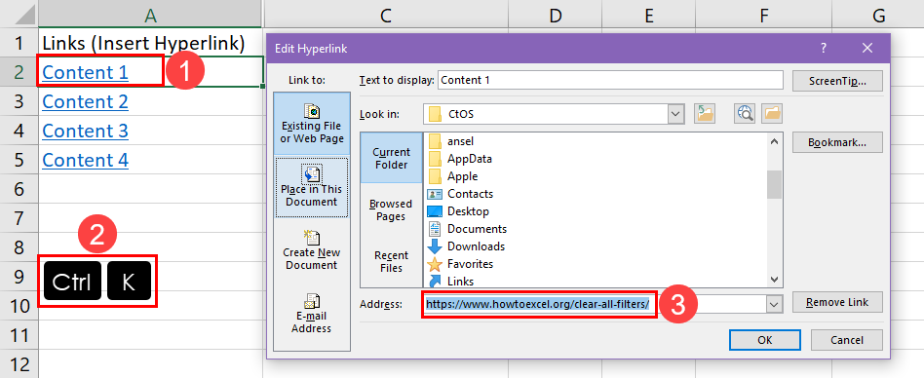
Task: Choose Place in This Document link type
Action: [x=312, y=186]
